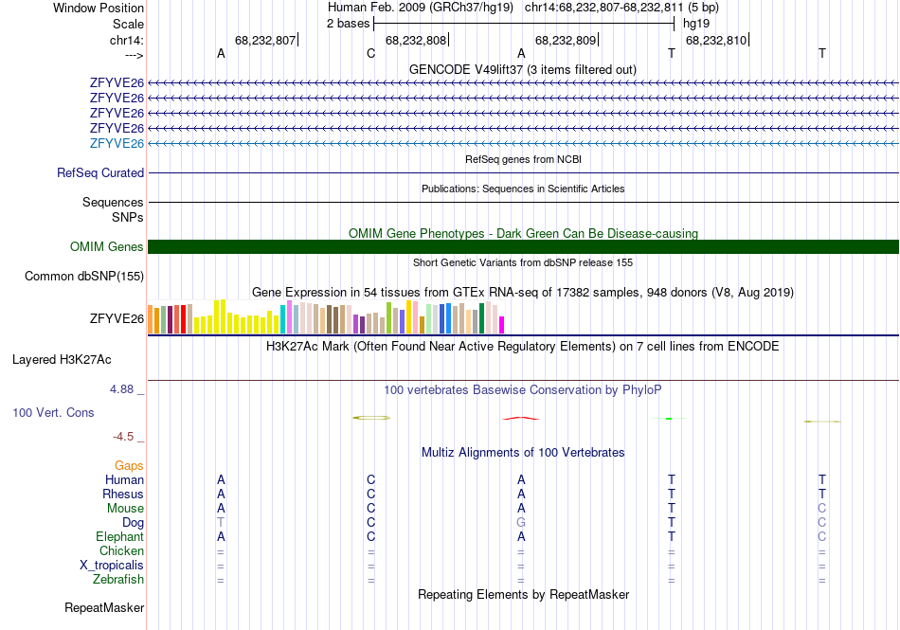Click the SNPs track label
The image size is (900, 630).
click(x=128, y=218)
